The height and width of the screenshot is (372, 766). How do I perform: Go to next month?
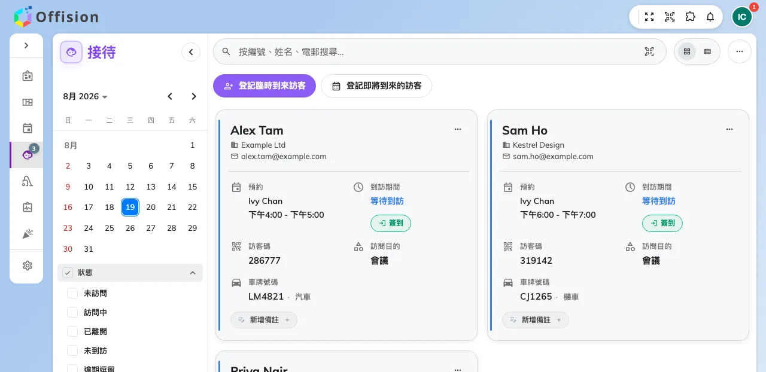click(194, 96)
